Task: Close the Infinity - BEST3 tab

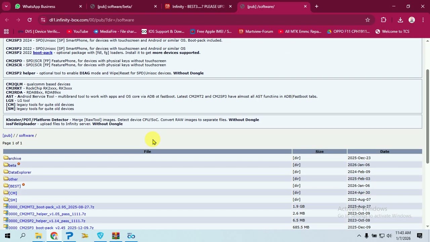Action: (x=230, y=6)
